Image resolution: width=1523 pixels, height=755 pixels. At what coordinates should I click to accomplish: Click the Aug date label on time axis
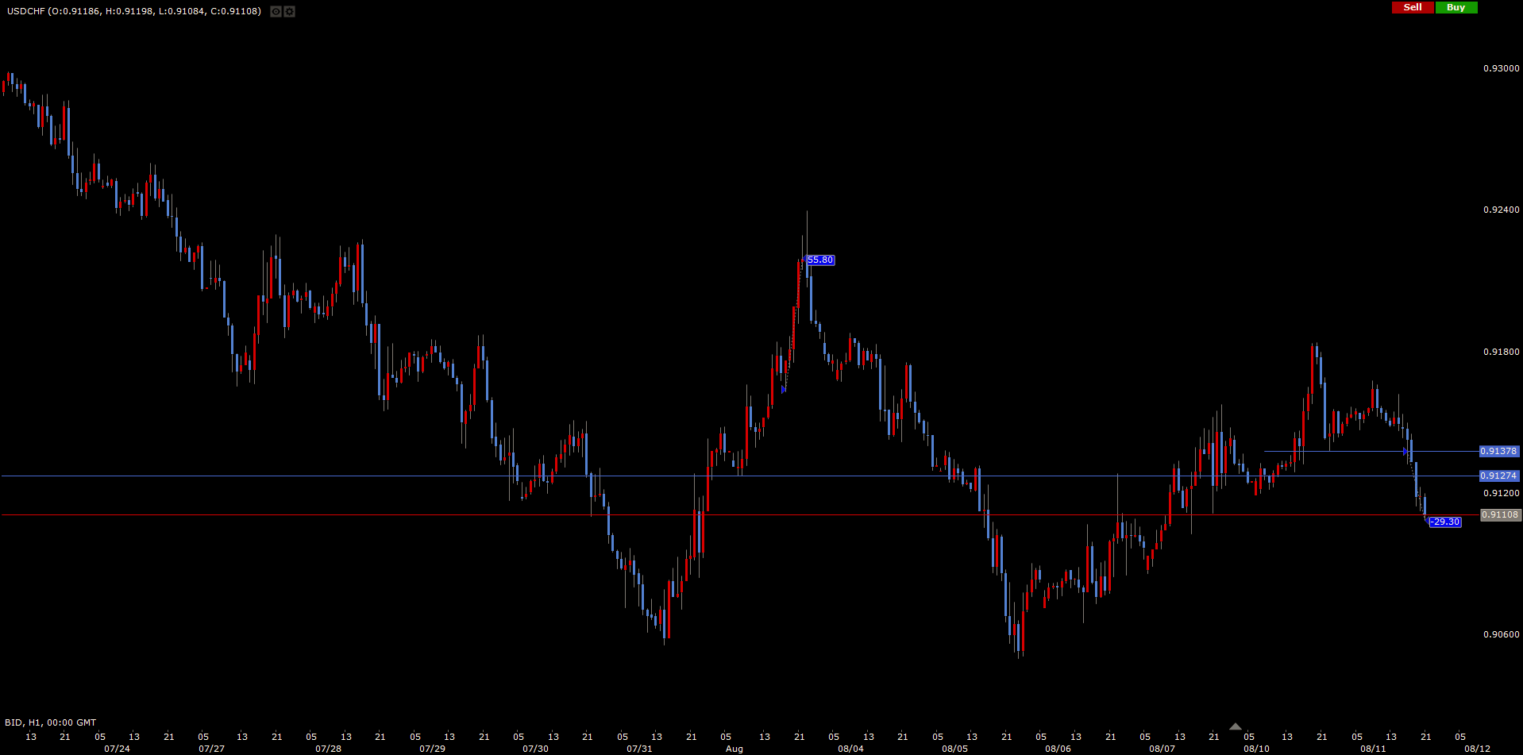734,749
